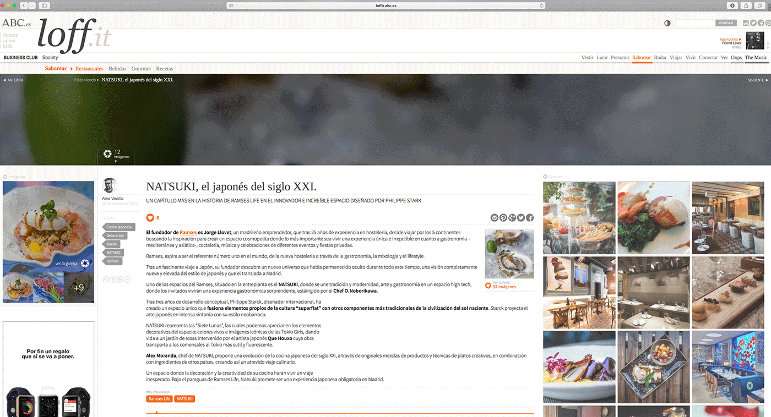This screenshot has width=771, height=417.
Task: Click Safari share icon in toolbar
Action: click(x=746, y=6)
